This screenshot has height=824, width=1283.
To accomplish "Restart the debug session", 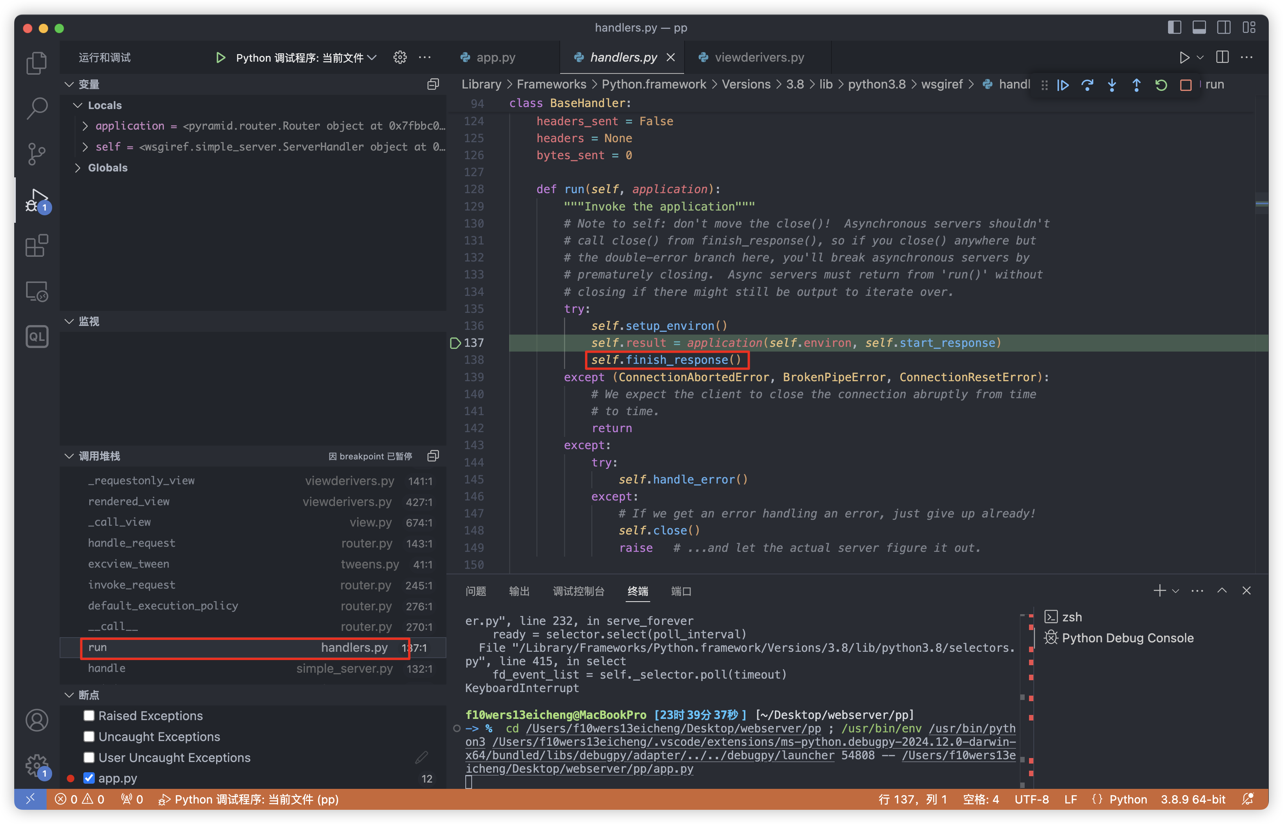I will point(1161,85).
